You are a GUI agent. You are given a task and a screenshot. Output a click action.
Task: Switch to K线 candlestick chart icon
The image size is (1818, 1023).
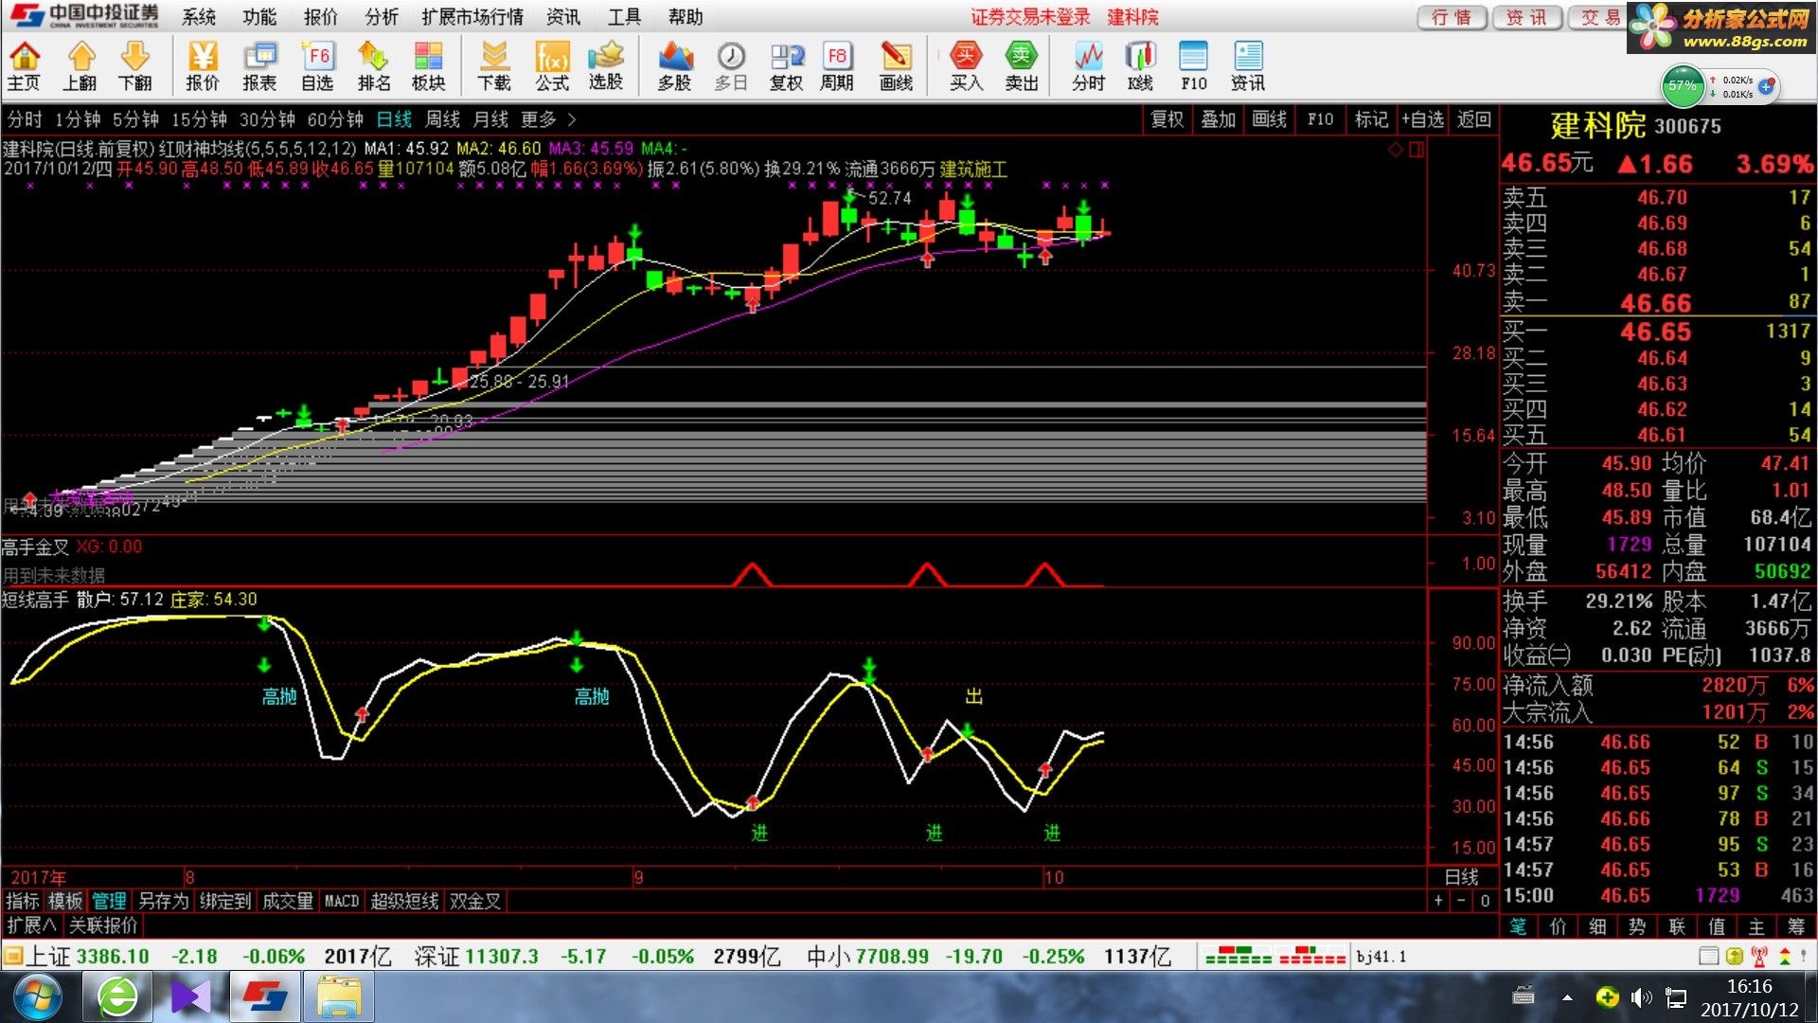point(1140,66)
